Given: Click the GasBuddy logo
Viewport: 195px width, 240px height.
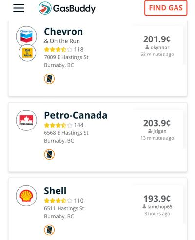Looking at the screenshot, I should coord(67,8).
